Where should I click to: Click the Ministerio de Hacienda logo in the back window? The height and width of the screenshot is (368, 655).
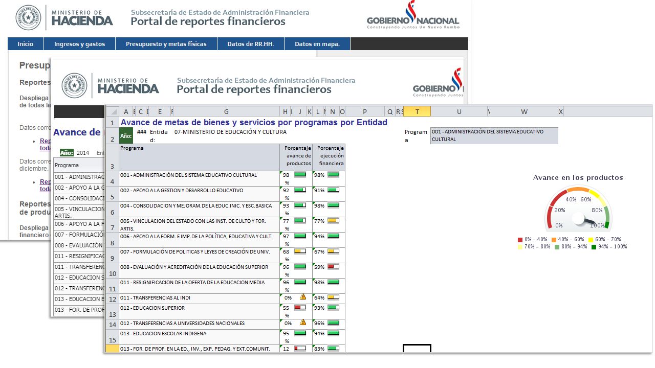[64, 17]
